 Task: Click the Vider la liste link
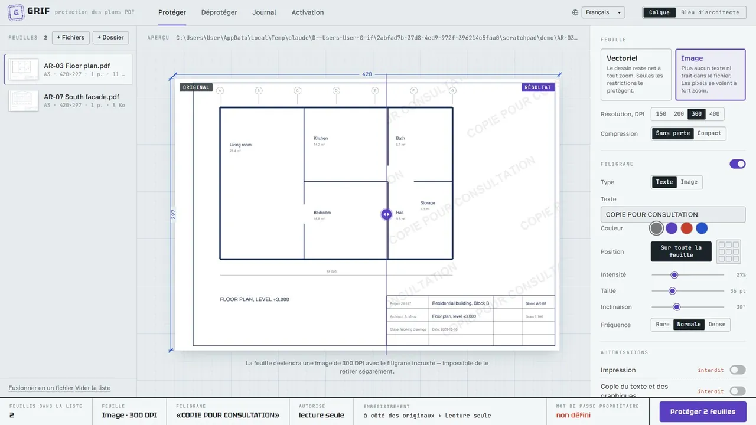tap(93, 388)
